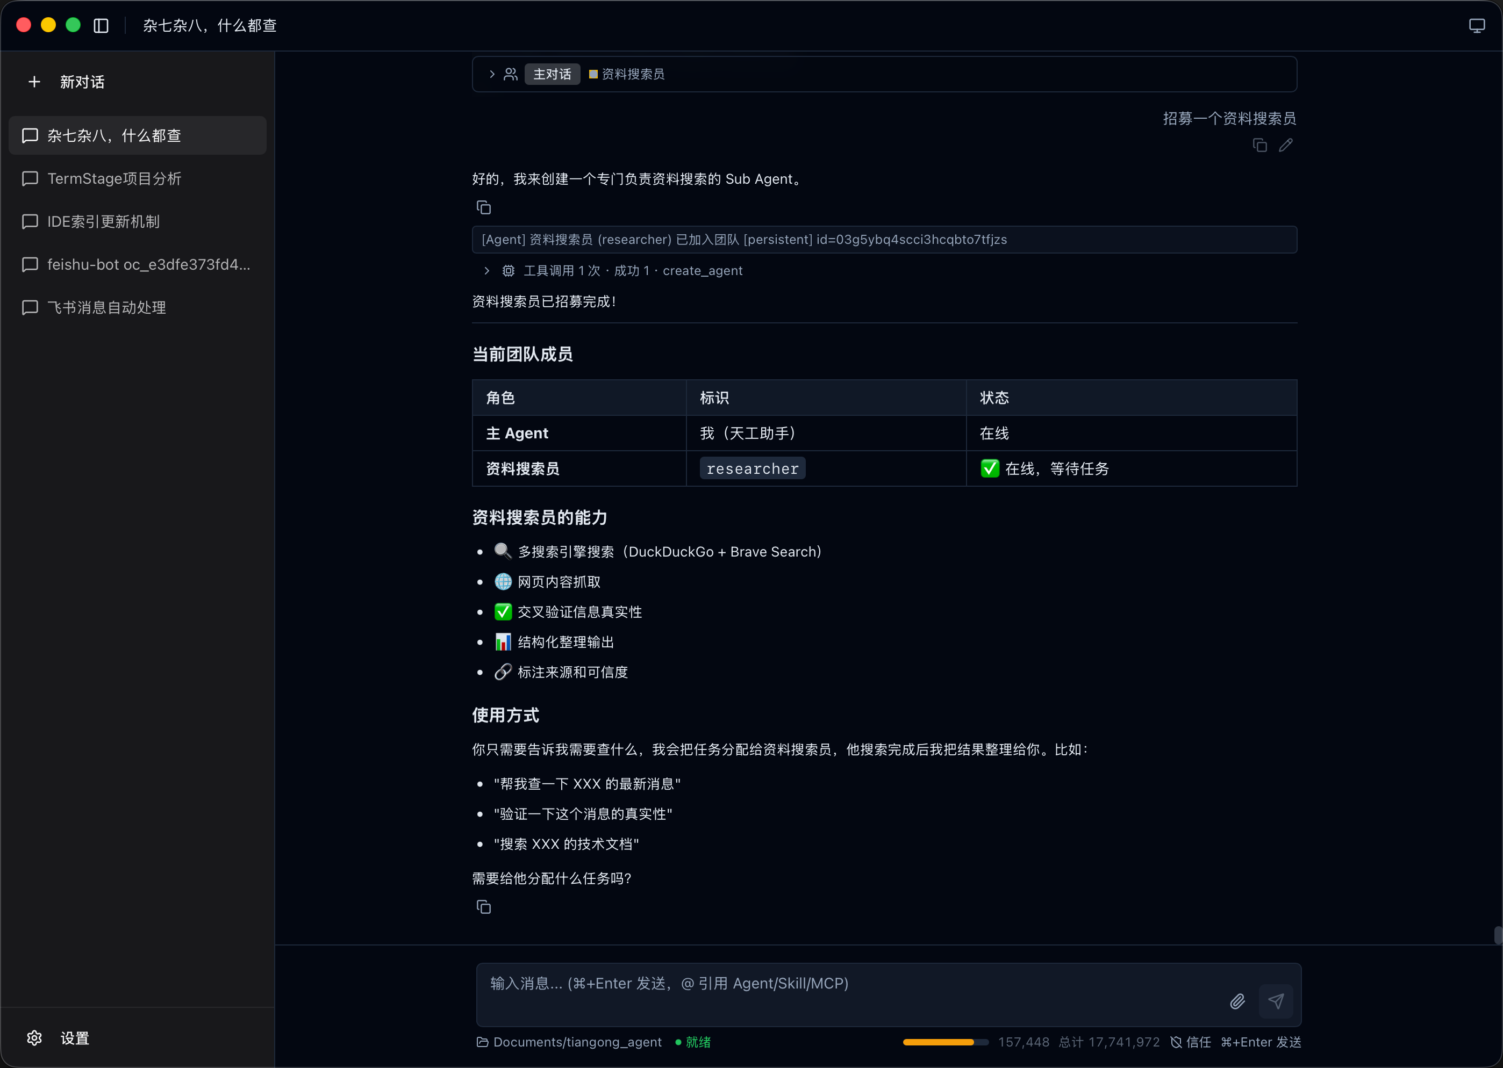The width and height of the screenshot is (1503, 1068).
Task: Open the IDE索引更新机制 conversation
Action: (x=138, y=222)
